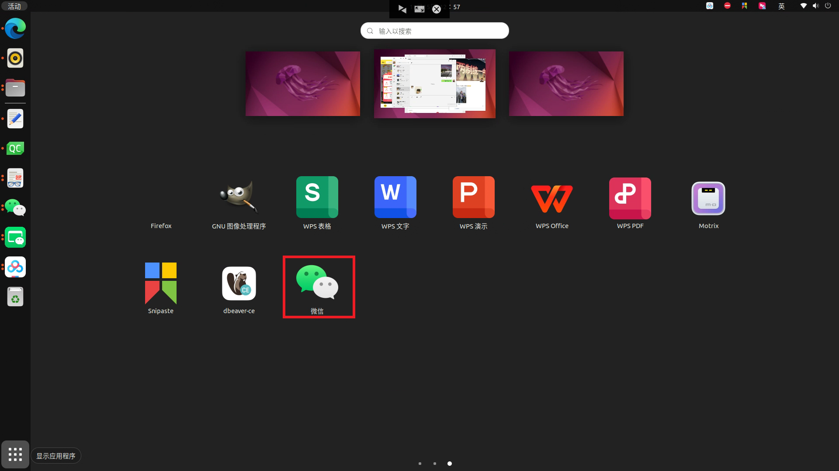Select the middle workspace with open windows

click(435, 84)
